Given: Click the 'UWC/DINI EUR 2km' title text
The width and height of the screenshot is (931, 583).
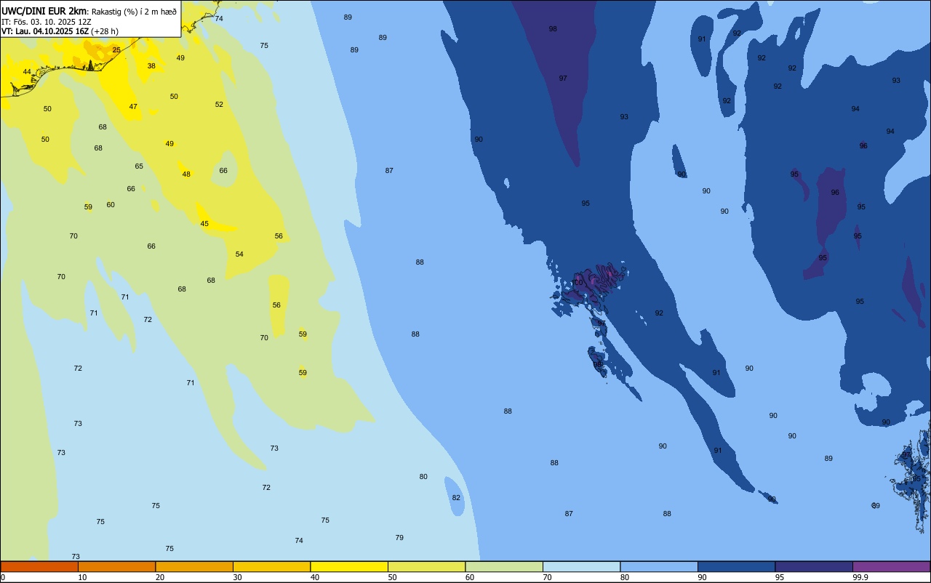Looking at the screenshot, I should pyautogui.click(x=44, y=10).
